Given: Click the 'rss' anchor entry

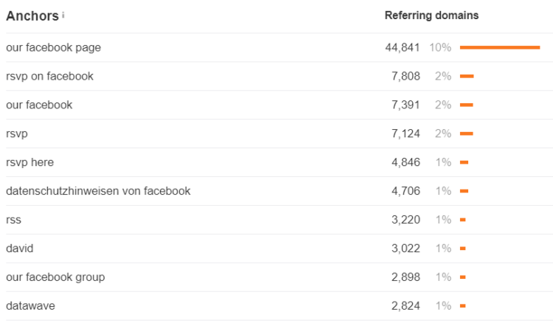Looking at the screenshot, I should click(x=13, y=220).
